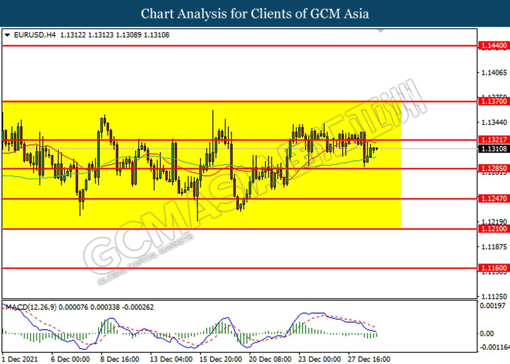Viewport: 510px width, 364px height.
Task: Click the MACD 0.00 scale value
Action: [x=487, y=334]
